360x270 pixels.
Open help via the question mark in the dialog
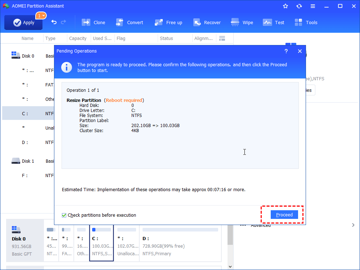286,51
